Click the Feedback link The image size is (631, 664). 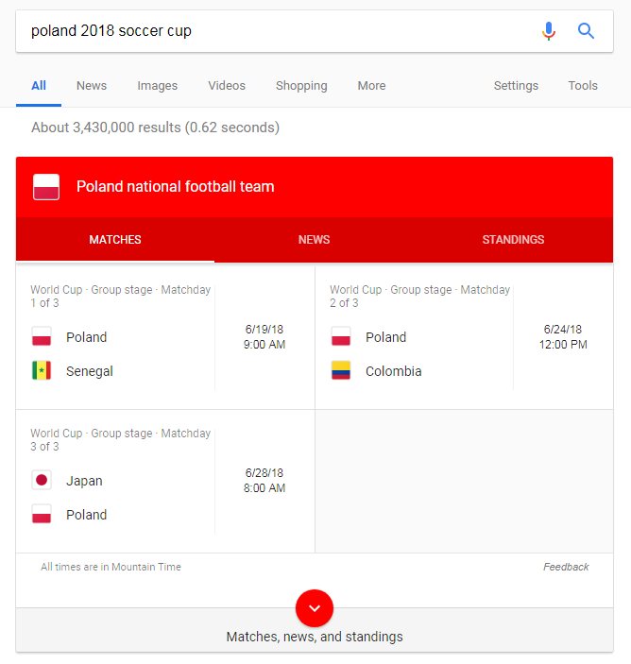point(566,567)
